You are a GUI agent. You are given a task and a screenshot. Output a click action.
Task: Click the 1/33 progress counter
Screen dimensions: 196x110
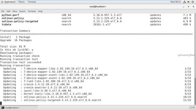point(188,68)
